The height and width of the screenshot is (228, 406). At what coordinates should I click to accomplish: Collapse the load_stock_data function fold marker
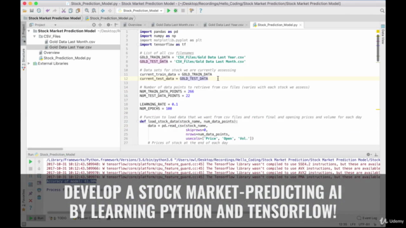click(138, 122)
